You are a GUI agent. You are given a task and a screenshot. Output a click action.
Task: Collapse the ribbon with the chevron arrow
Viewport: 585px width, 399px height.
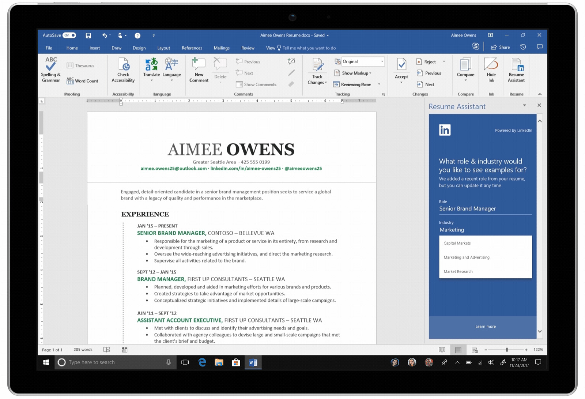[540, 94]
